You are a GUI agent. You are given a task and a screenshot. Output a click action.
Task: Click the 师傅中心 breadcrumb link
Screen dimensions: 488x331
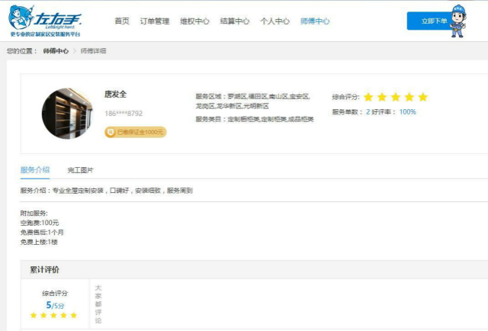(56, 51)
